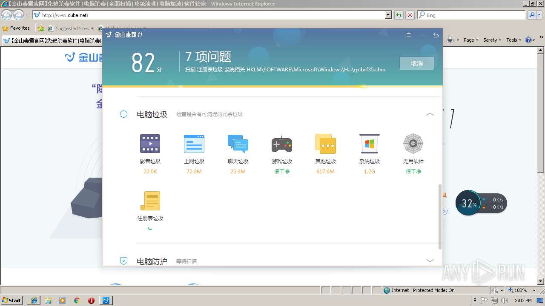Screen dimensions: 545x306
Task: Click the 金山毒霸 taskbar icon
Action: (106, 300)
